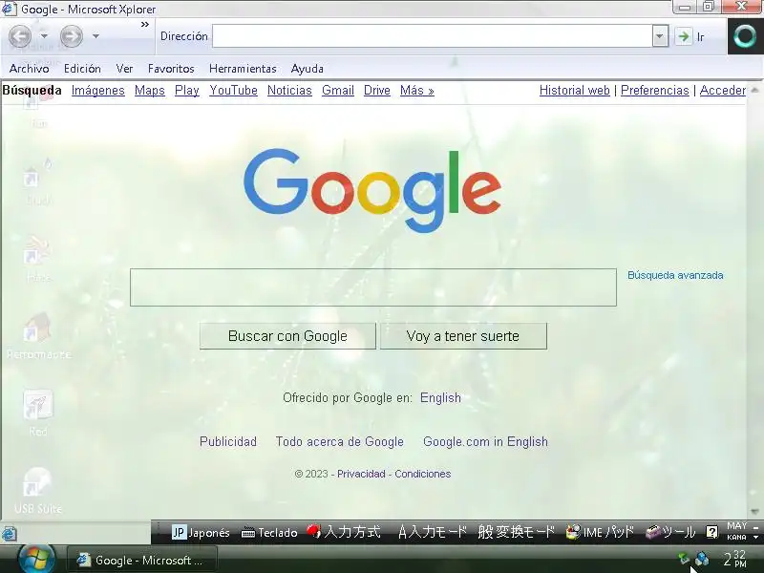Viewport: 764px width, 573px height.
Task: Click the green Ir go arrow
Action: point(684,36)
